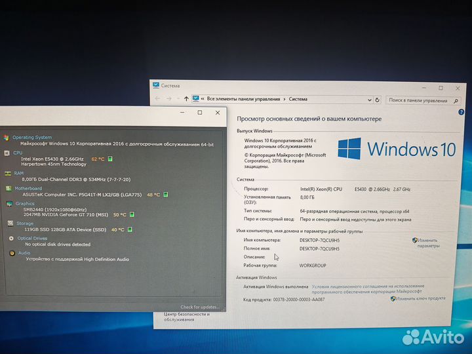Click the CPU chip icon in Speccy
The width and height of the screenshot is (472, 354).
click(7, 153)
